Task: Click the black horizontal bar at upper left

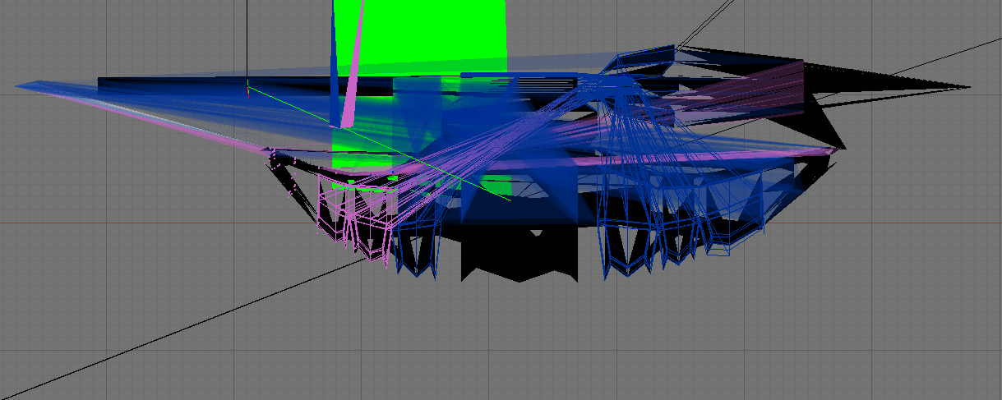Action: tap(164, 83)
